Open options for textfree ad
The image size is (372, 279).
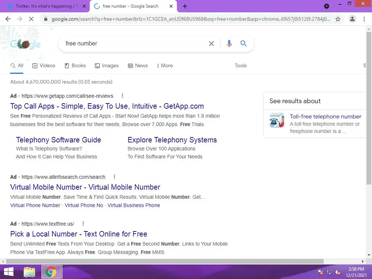pos(83,223)
